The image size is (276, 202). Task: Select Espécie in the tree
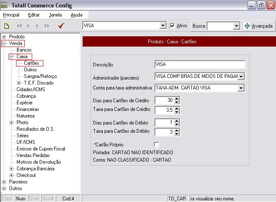(24, 103)
